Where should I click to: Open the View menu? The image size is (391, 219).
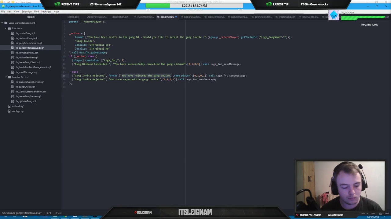[x=16, y=12]
